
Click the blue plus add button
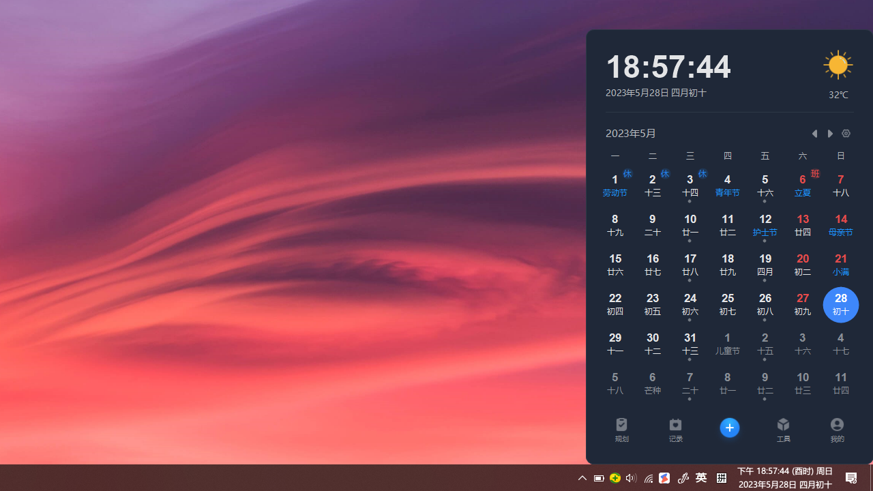pyautogui.click(x=729, y=428)
